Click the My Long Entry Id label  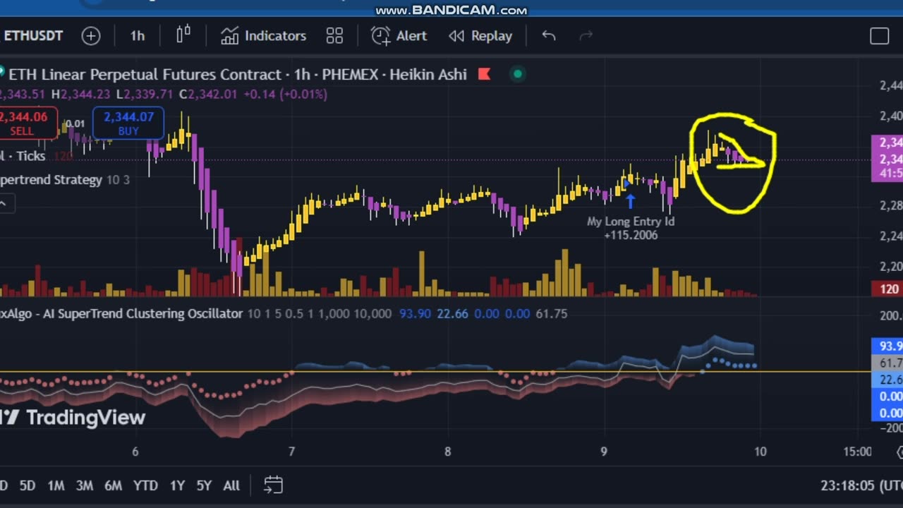(631, 222)
